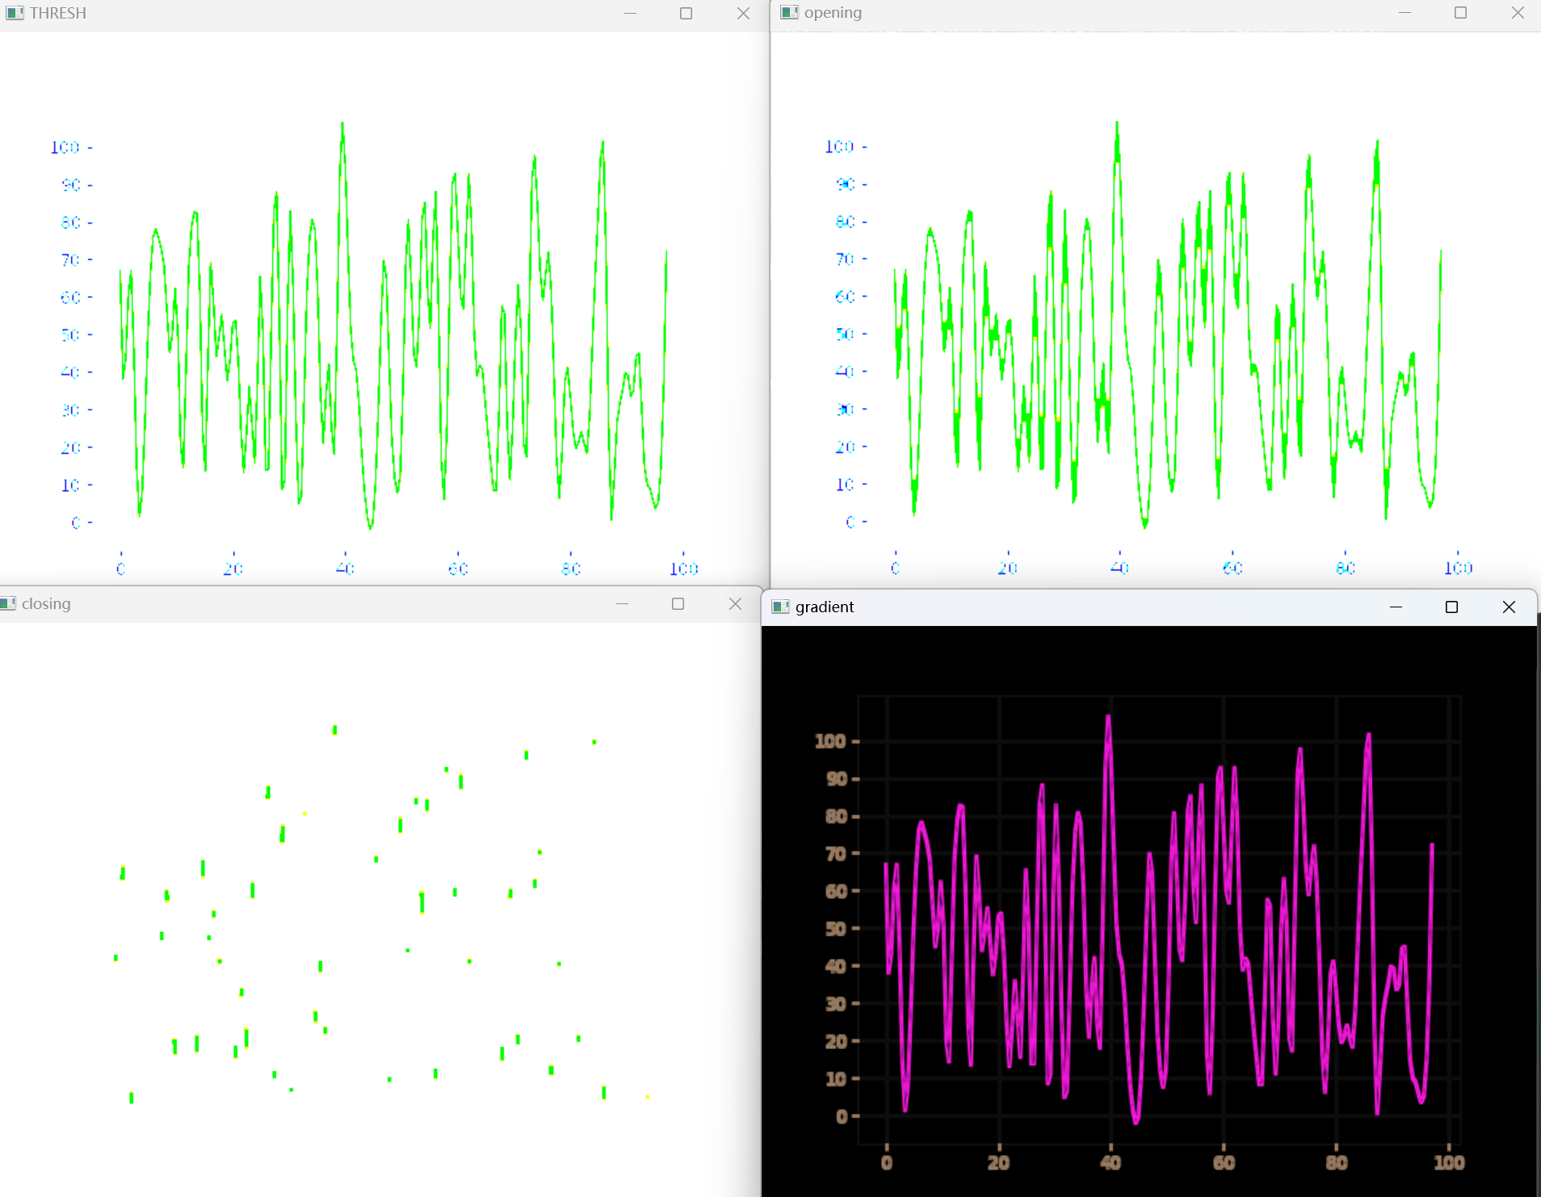This screenshot has width=1541, height=1197.
Task: Maximize the gradient window
Action: pos(1451,607)
